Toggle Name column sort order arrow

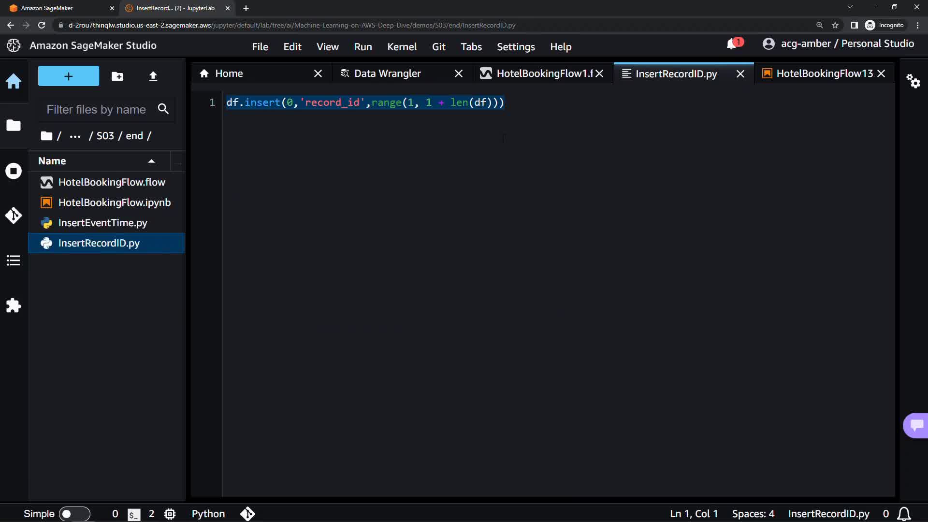point(151,161)
